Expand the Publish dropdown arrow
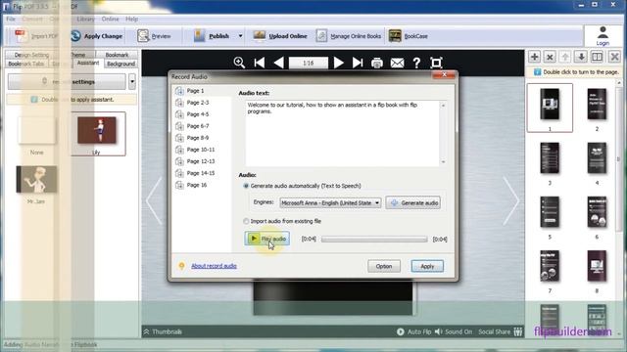 (240, 36)
